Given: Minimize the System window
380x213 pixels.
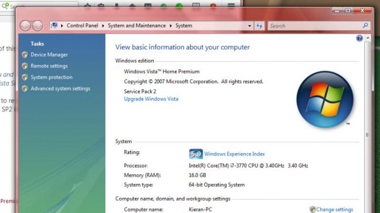Looking at the screenshot, I should pyautogui.click(x=337, y=11).
